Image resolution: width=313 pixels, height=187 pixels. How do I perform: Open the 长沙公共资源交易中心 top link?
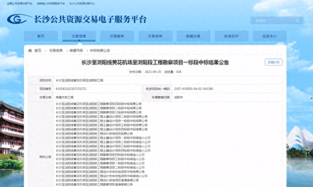[x=82, y=3]
